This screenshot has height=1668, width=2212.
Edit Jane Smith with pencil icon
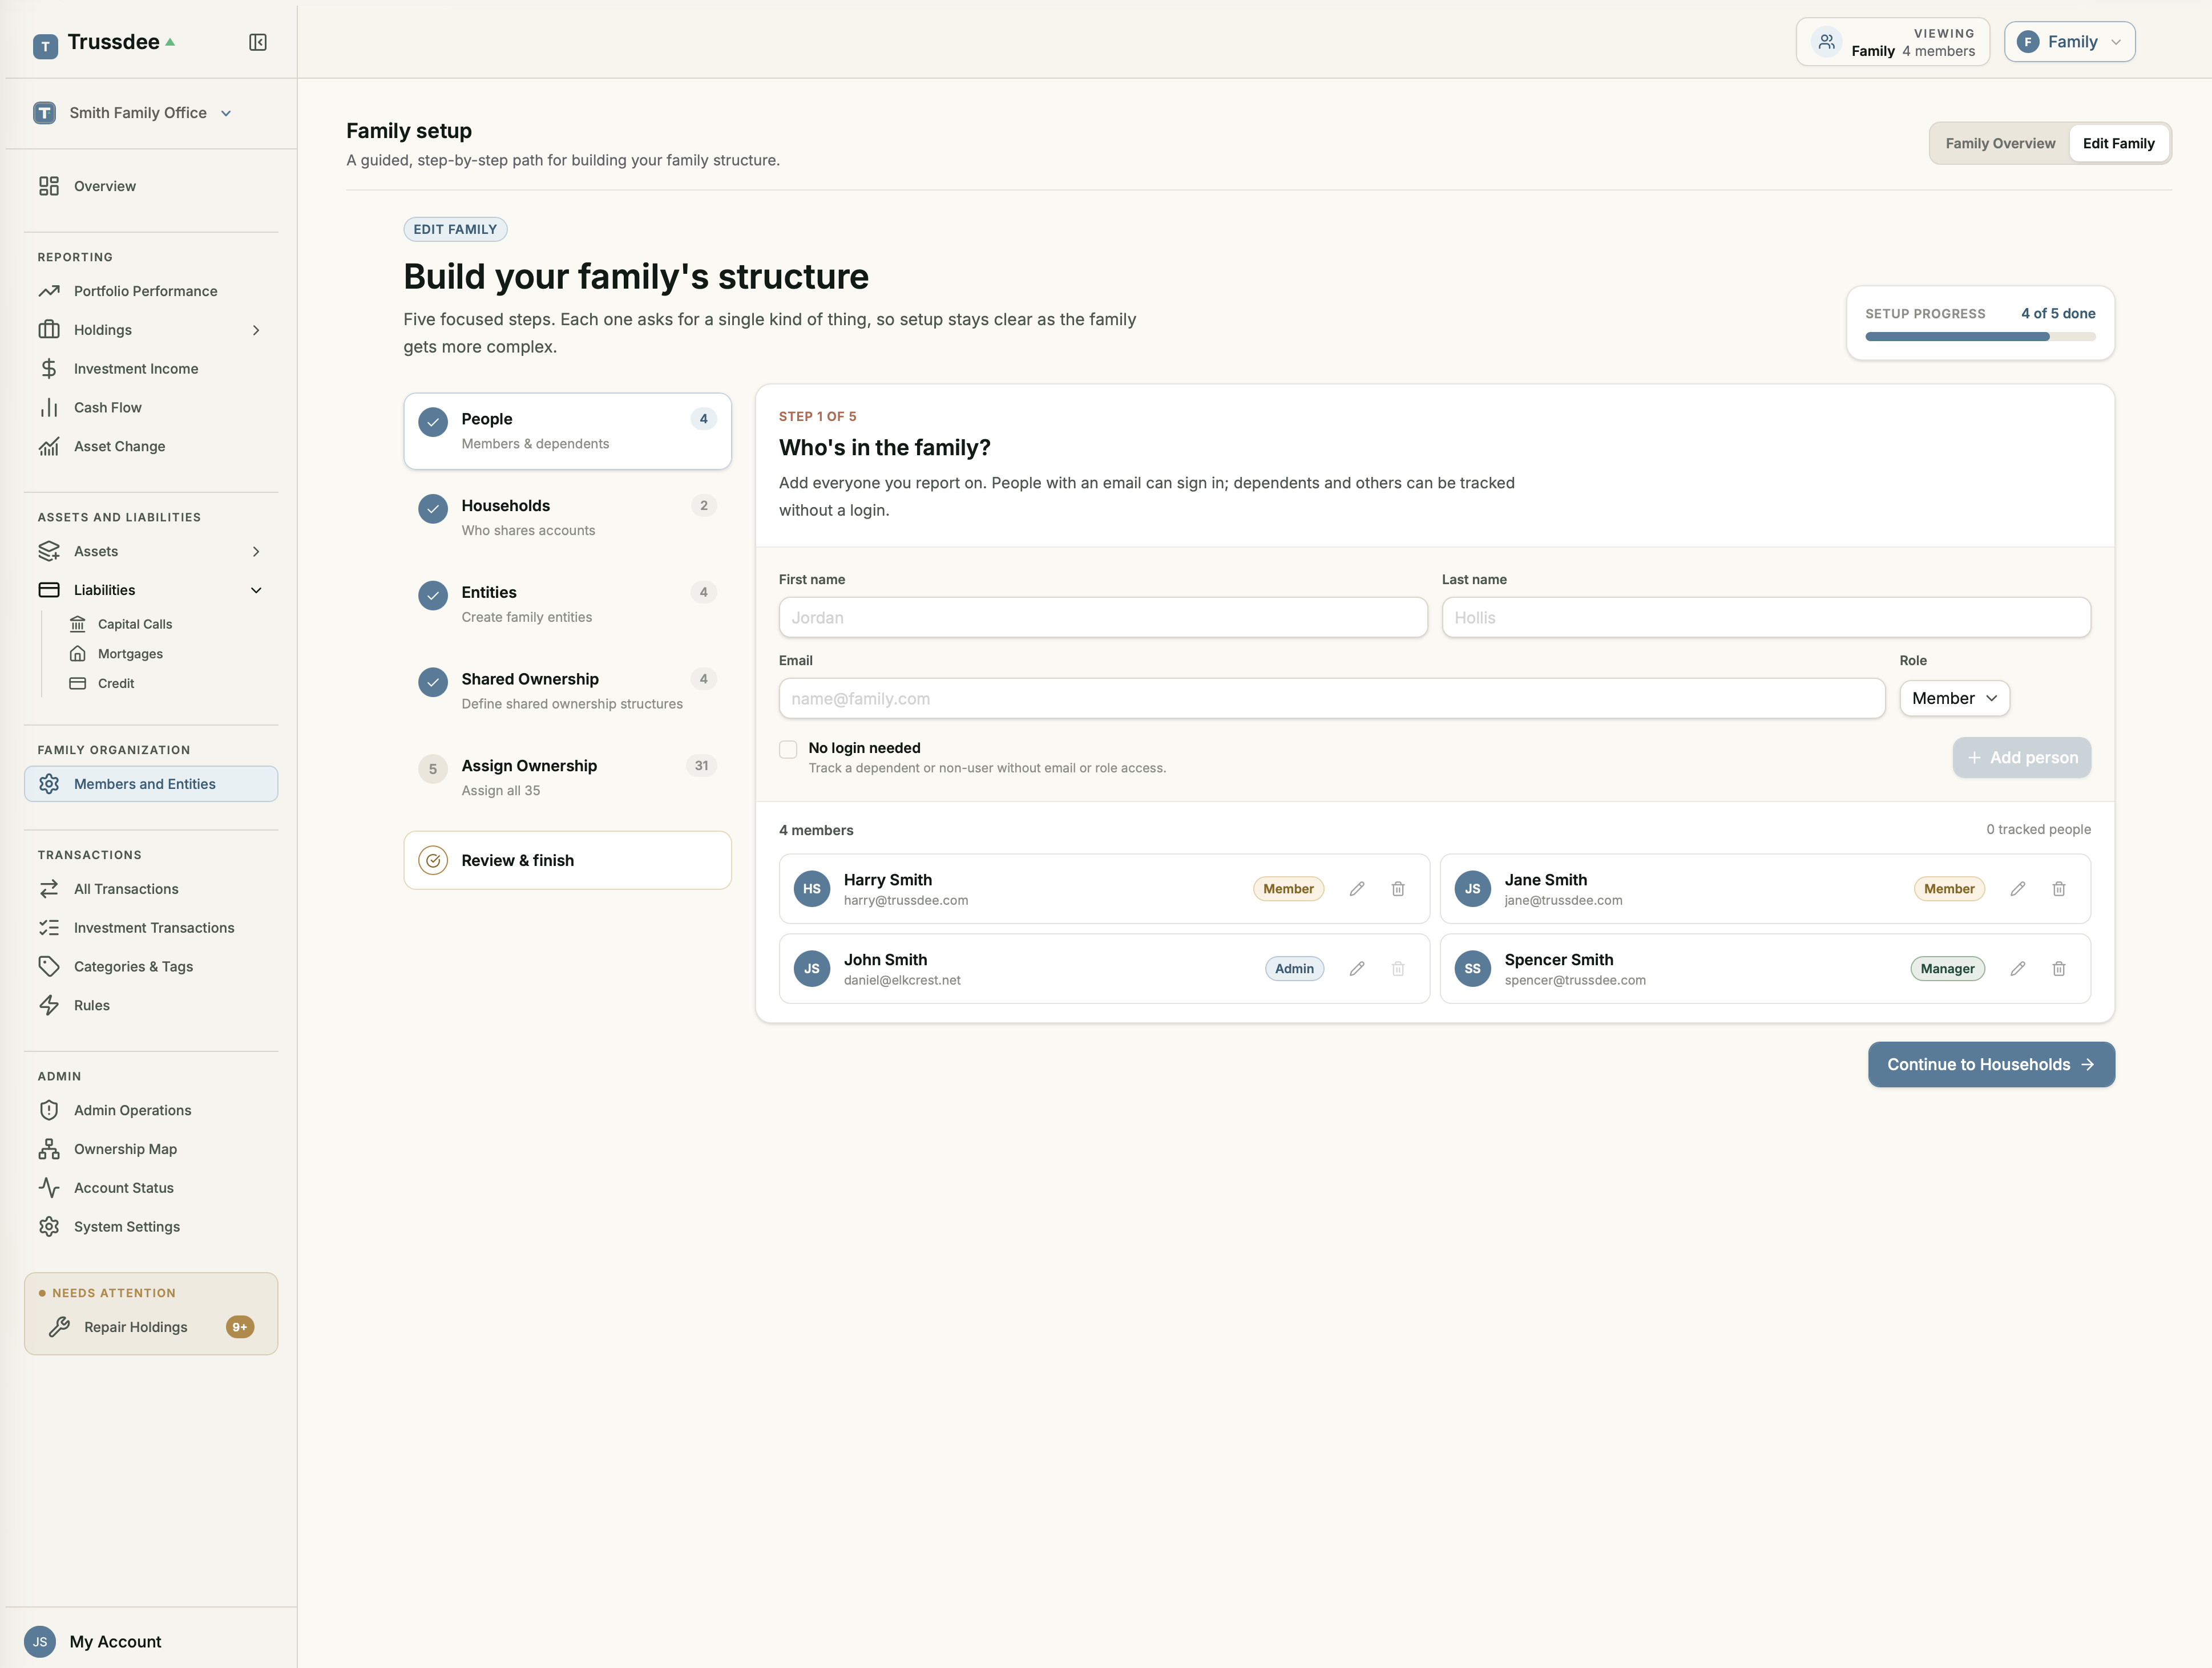(2018, 888)
